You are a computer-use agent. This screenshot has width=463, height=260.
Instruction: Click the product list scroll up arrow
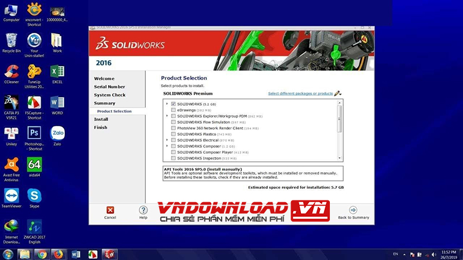point(339,103)
